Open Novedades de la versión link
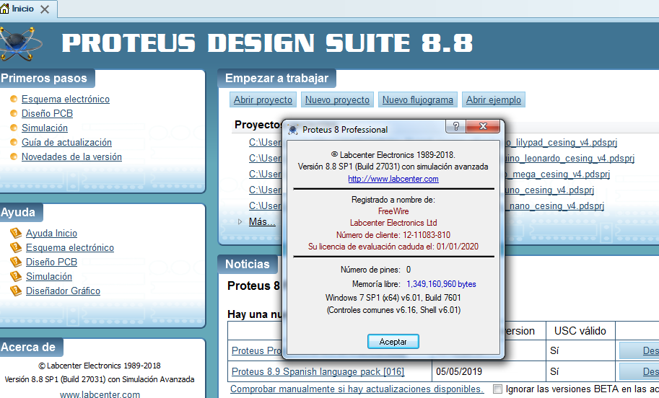This screenshot has width=659, height=398. (72, 156)
